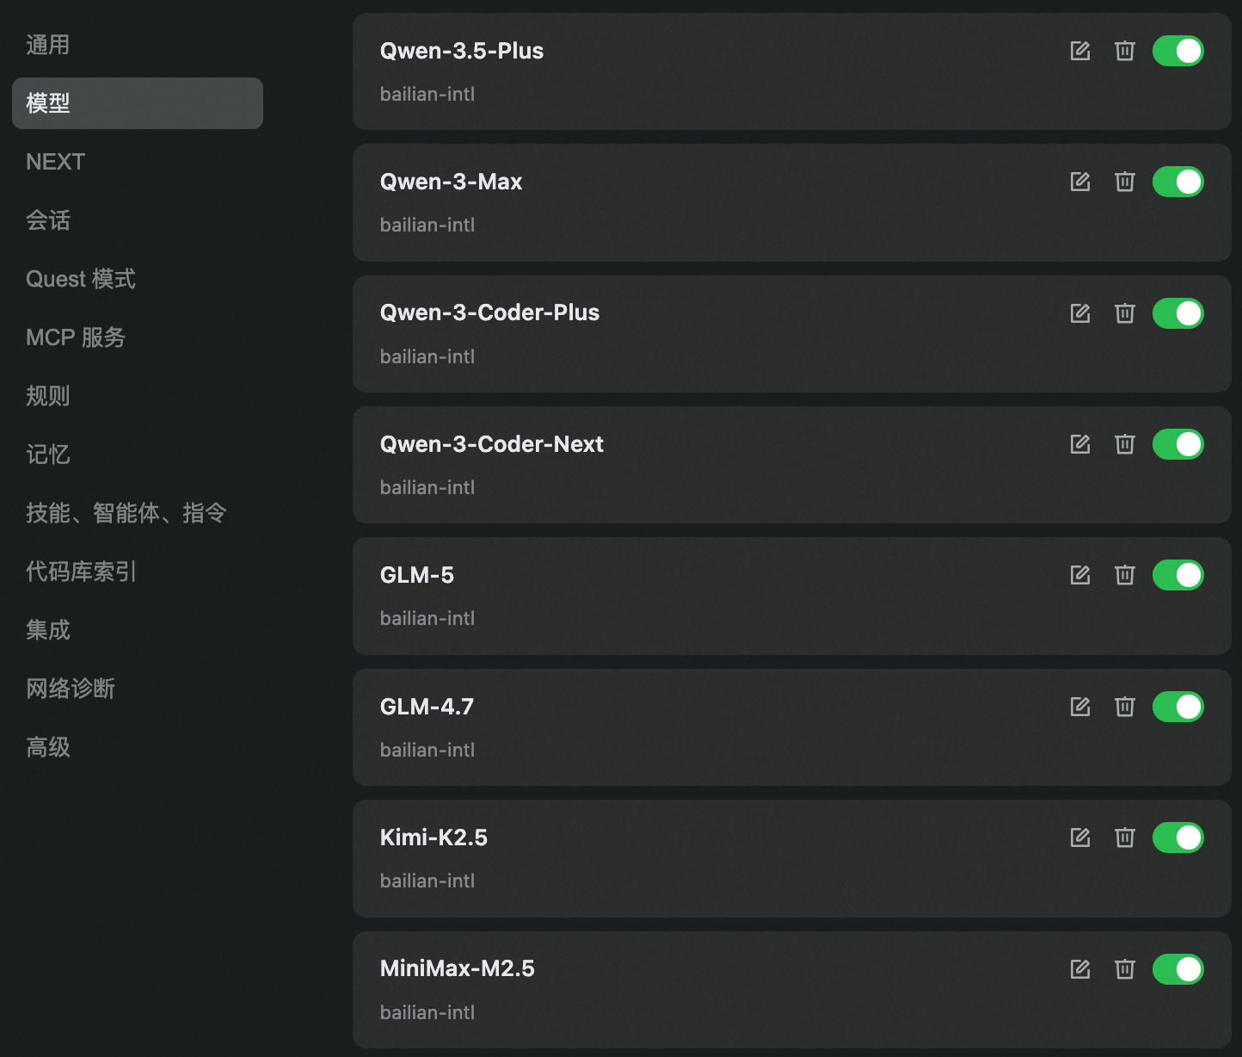
Task: Edit the Kimi-K2.5 model
Action: [x=1080, y=838]
